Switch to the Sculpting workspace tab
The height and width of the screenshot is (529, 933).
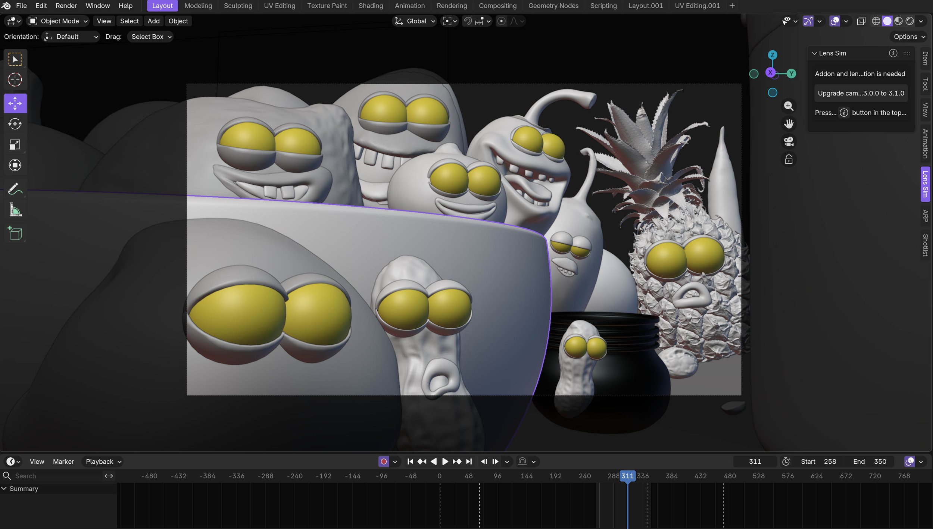pyautogui.click(x=238, y=6)
